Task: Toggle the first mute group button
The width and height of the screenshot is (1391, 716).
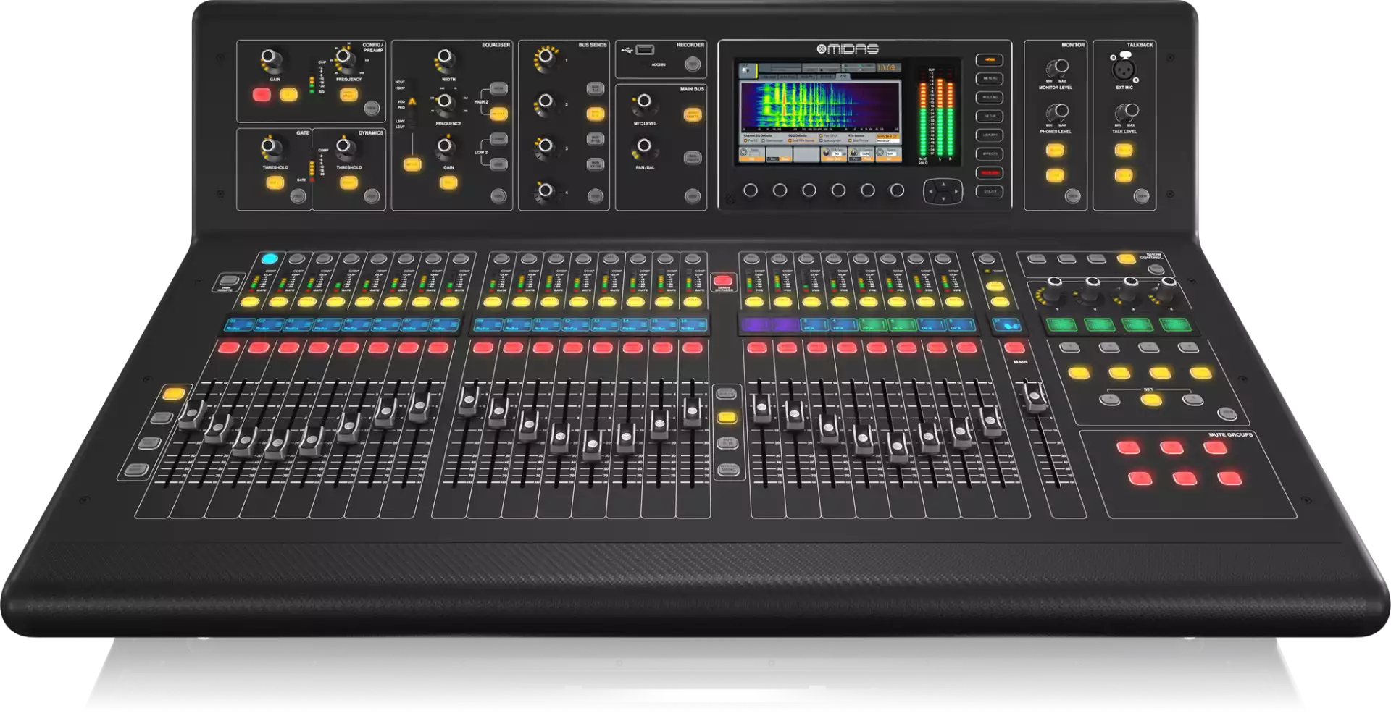Action: (1127, 447)
